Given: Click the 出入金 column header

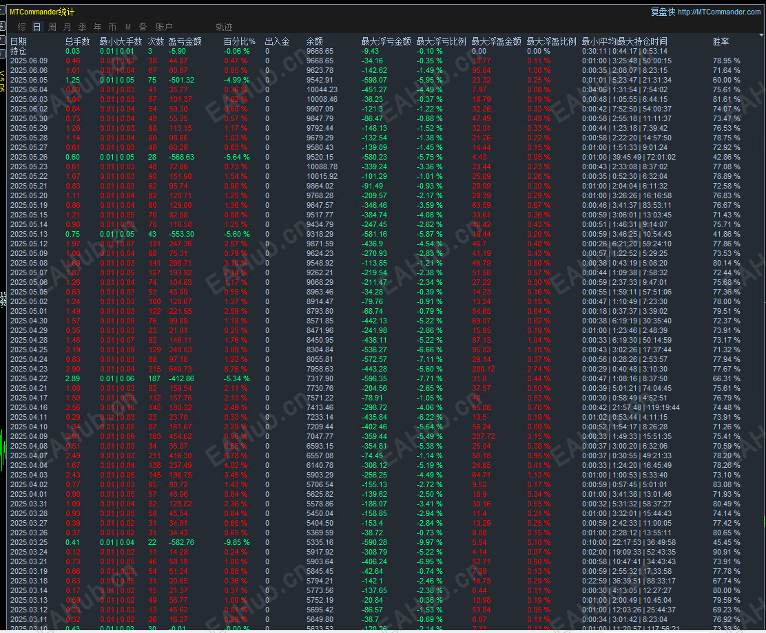Looking at the screenshot, I should (278, 41).
